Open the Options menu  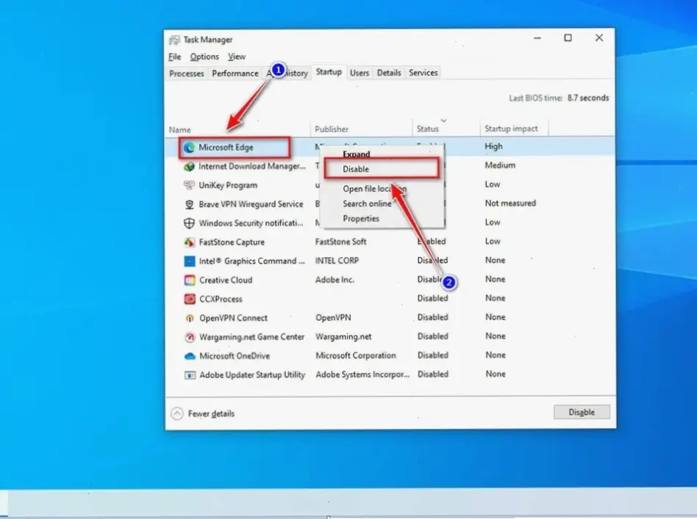click(x=204, y=57)
